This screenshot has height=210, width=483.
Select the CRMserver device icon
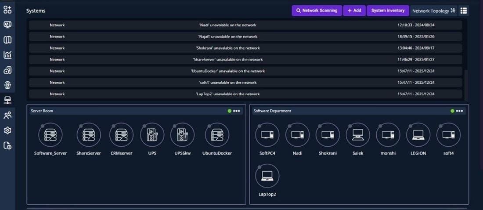click(121, 135)
